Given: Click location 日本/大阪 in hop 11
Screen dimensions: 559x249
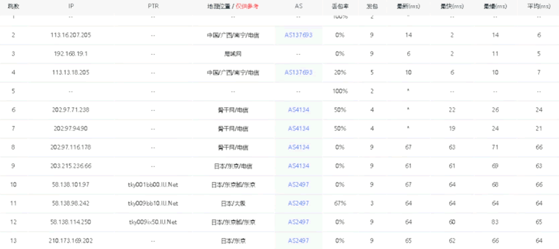Looking at the screenshot, I should coord(233,203).
